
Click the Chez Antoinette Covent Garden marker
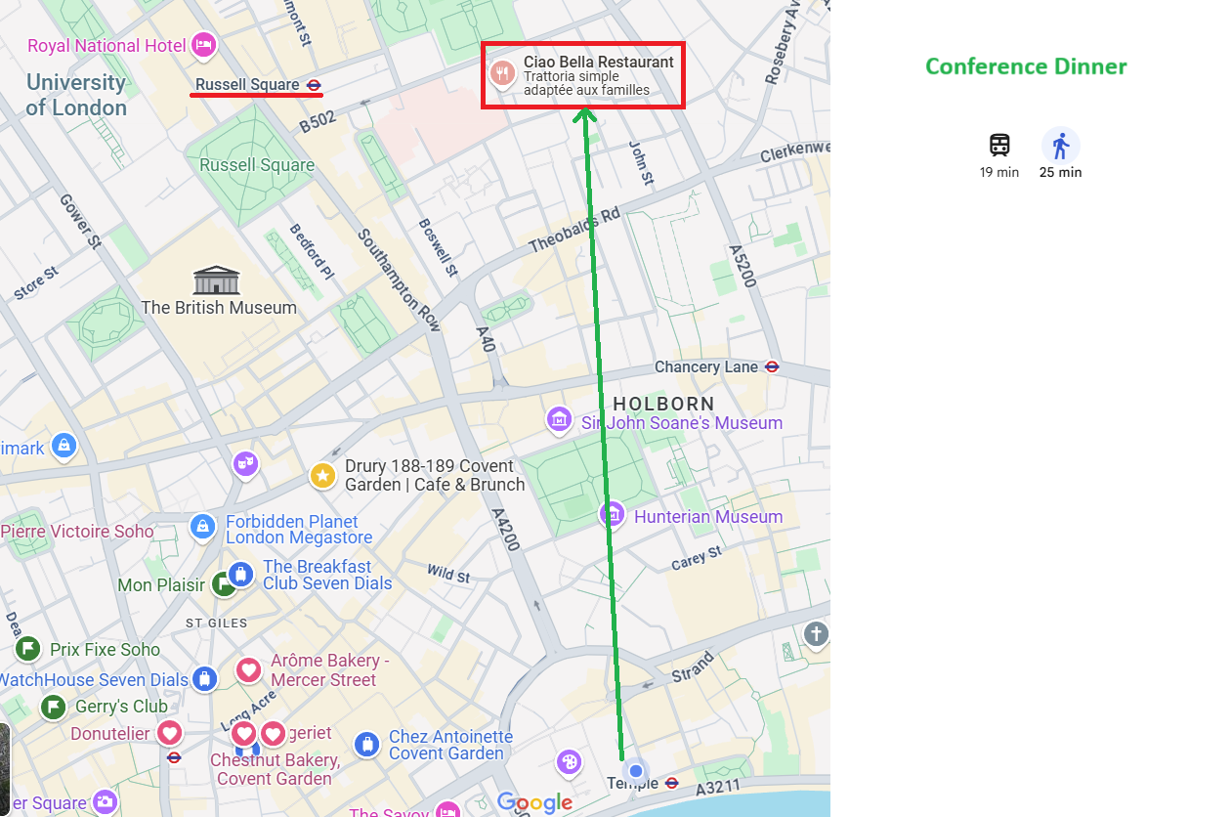pos(366,745)
